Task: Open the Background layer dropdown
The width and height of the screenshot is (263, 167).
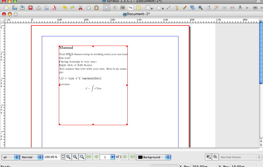Action: (153, 157)
